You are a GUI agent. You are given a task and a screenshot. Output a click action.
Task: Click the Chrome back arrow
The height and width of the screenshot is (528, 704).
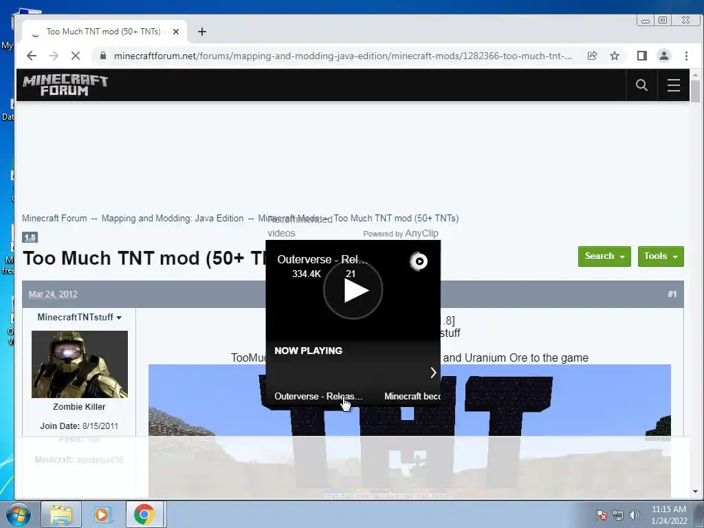(x=32, y=56)
